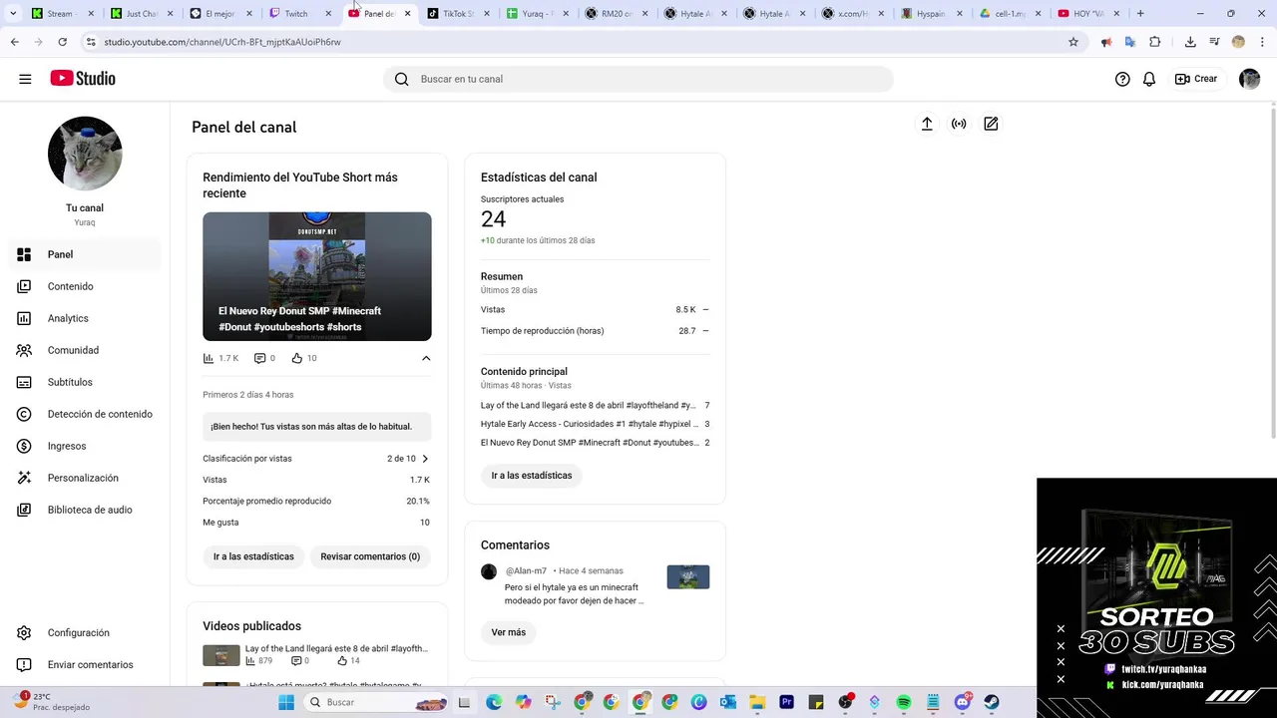Switch to the Hyspain browser tab
Image resolution: width=1277 pixels, height=718 pixels.
930,14
